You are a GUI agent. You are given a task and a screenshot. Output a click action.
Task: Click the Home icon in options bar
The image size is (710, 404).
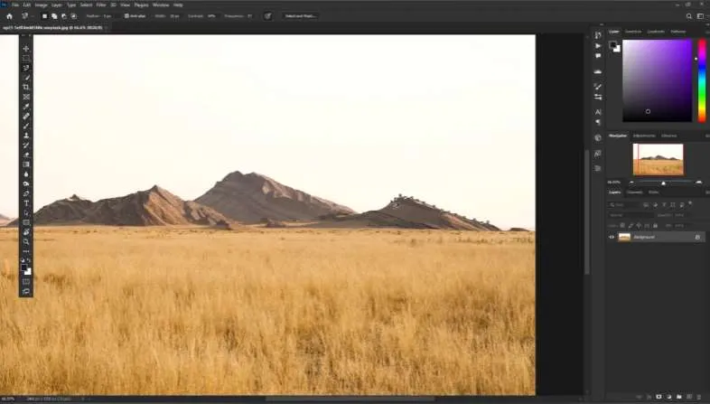coord(9,15)
